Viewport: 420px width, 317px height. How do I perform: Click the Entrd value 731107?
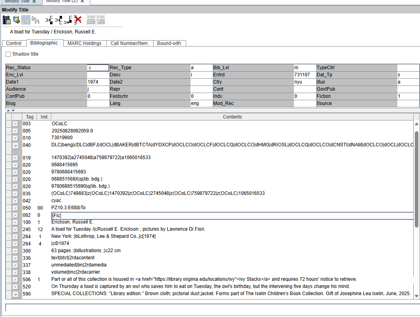click(305, 75)
